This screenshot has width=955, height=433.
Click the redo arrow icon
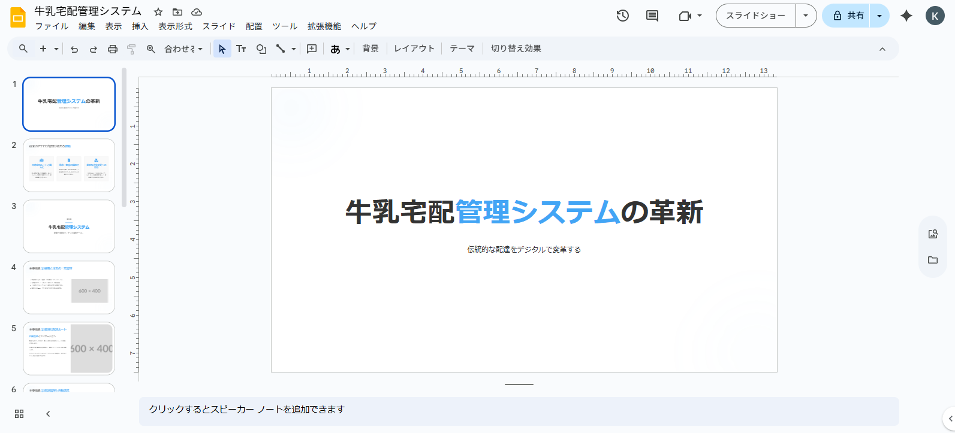94,49
